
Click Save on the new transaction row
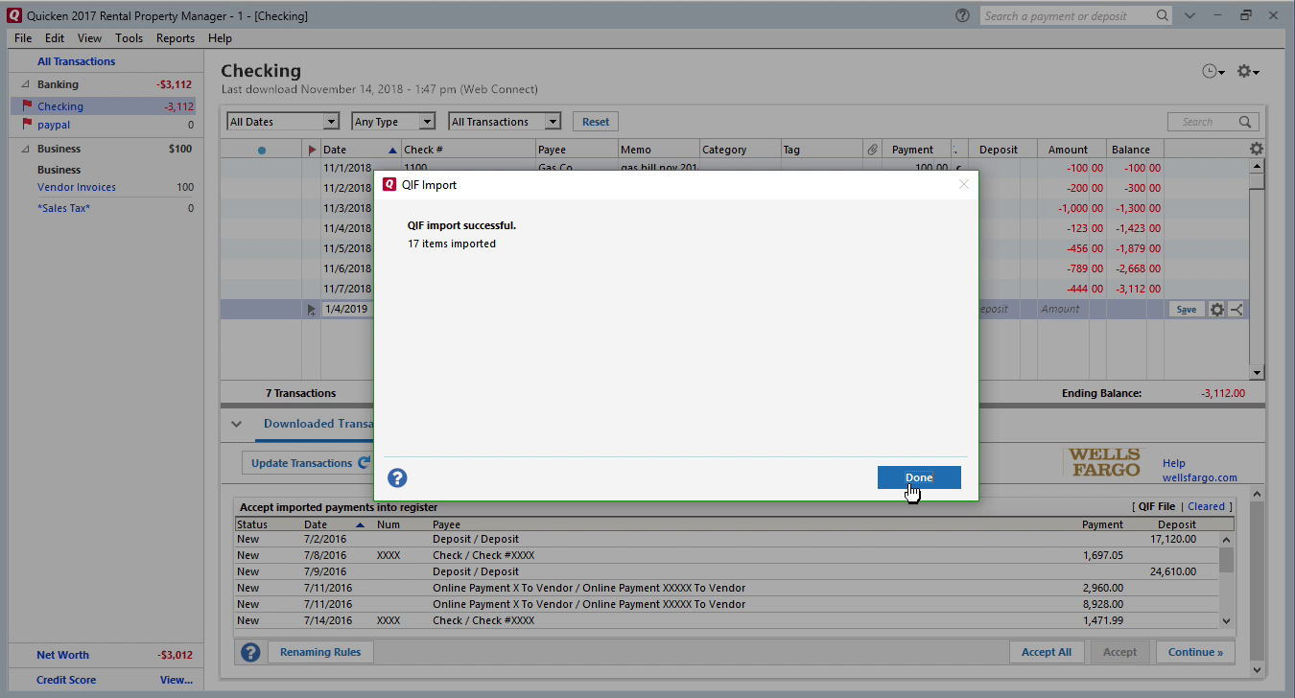(1187, 310)
